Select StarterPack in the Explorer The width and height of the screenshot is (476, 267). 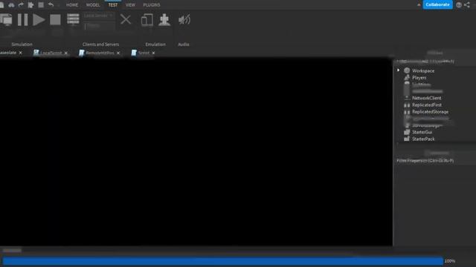click(x=423, y=139)
